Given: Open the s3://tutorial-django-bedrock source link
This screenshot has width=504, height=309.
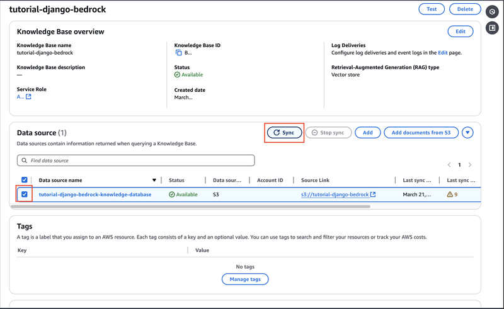Looking at the screenshot, I should pyautogui.click(x=335, y=194).
